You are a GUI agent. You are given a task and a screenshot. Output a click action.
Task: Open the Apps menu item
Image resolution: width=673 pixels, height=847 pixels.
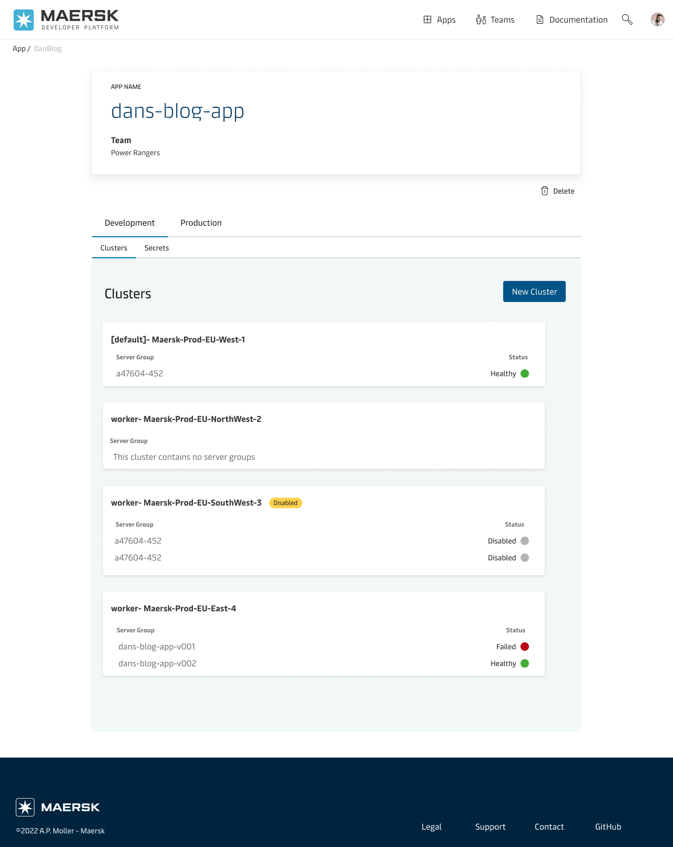click(x=440, y=19)
